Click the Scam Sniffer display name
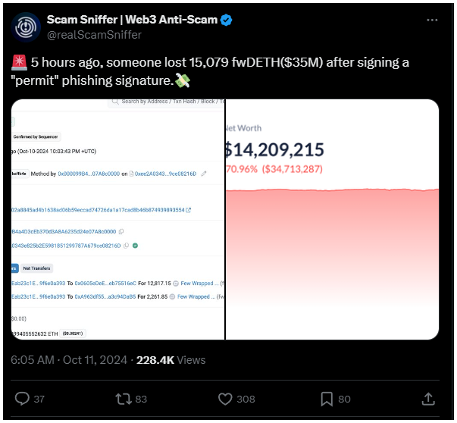 coord(132,20)
